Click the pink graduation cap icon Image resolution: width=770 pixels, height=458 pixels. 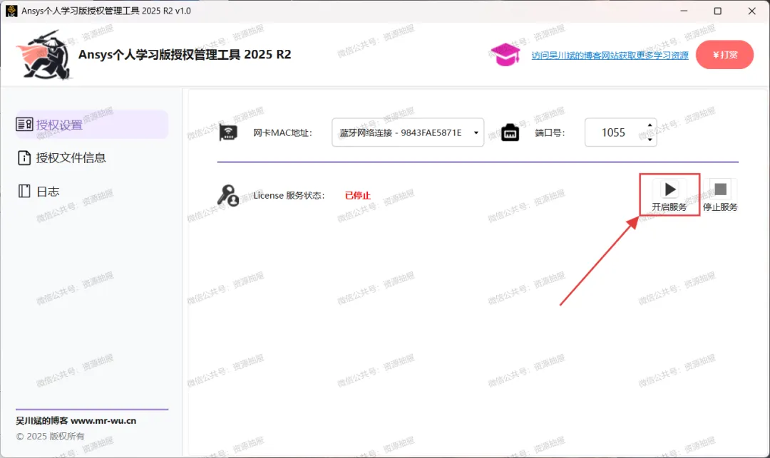click(x=505, y=54)
